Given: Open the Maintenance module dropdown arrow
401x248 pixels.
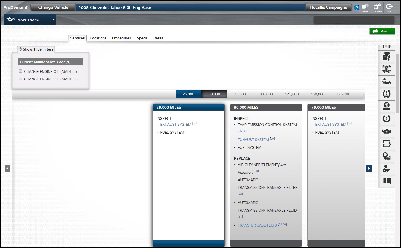Looking at the screenshot, I should 53,20.
